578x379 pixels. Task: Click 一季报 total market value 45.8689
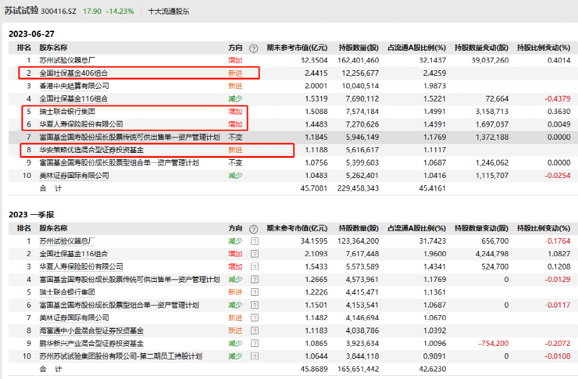pos(314,369)
